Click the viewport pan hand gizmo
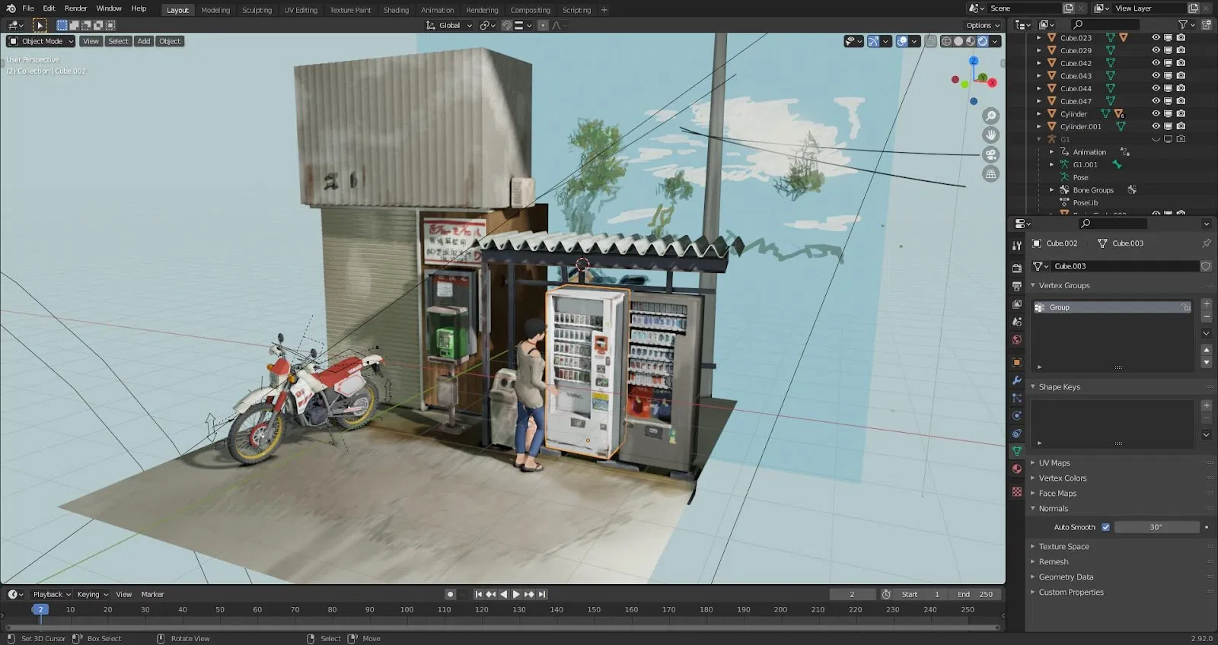 pyautogui.click(x=990, y=135)
